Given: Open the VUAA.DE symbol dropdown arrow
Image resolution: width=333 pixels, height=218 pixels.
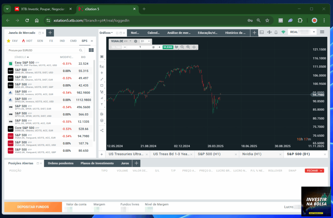Looking at the screenshot, I should point(130,41).
